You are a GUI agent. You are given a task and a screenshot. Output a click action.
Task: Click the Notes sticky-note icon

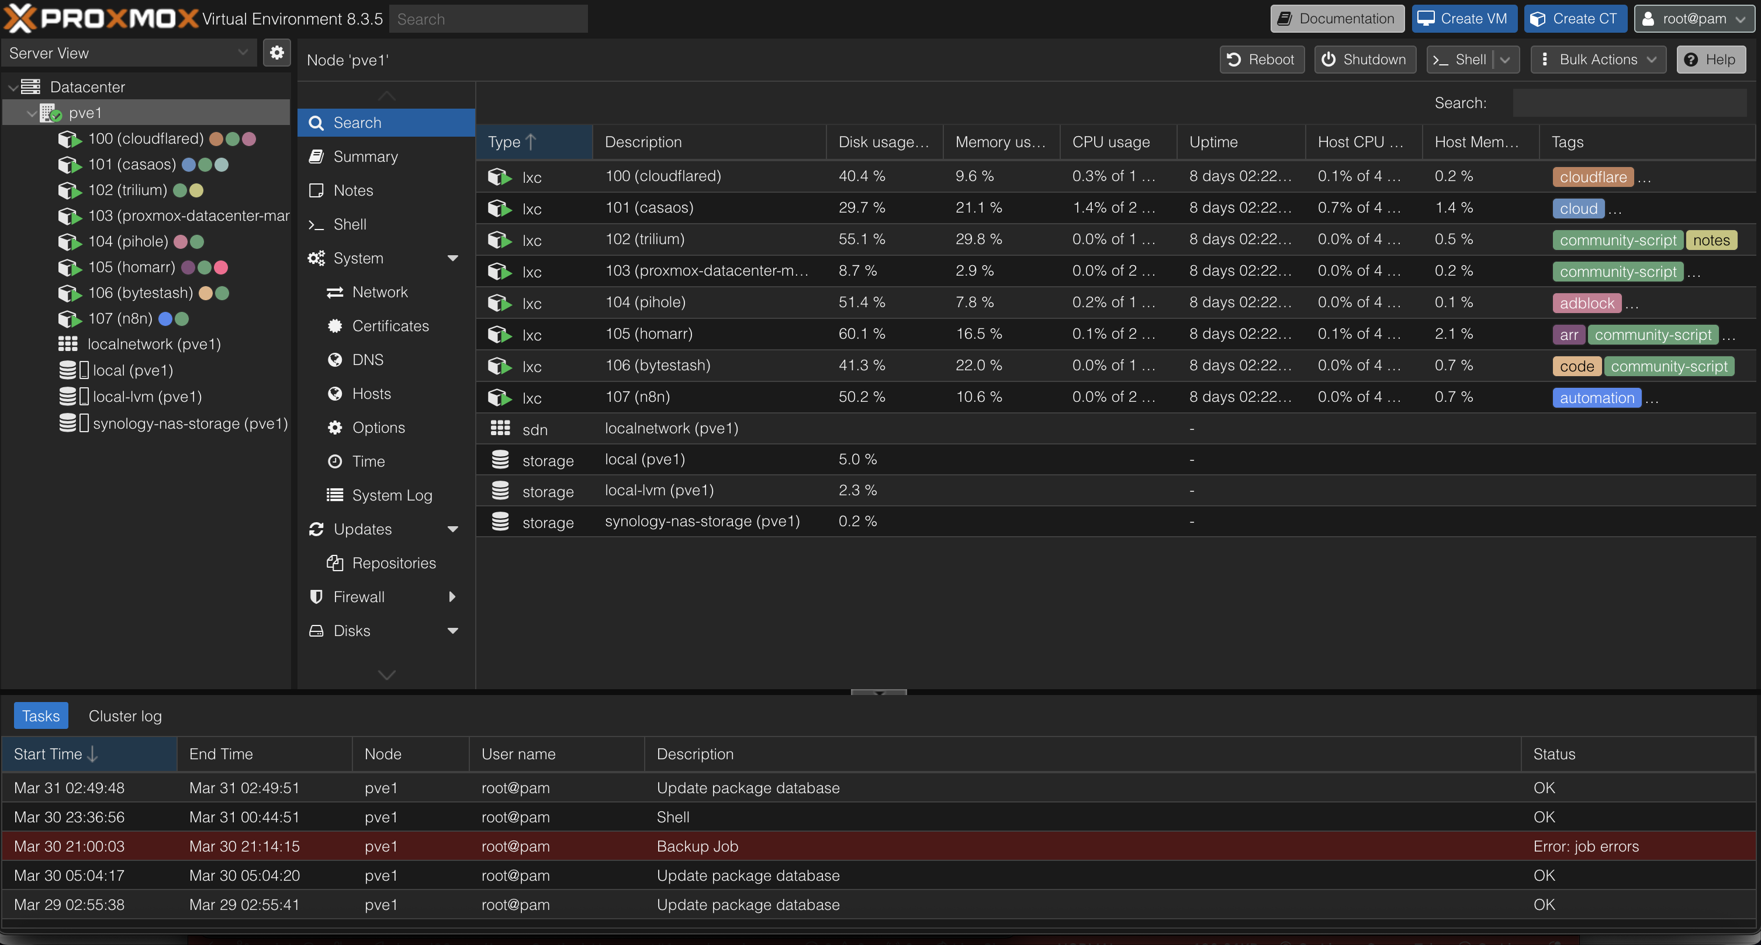pos(316,190)
